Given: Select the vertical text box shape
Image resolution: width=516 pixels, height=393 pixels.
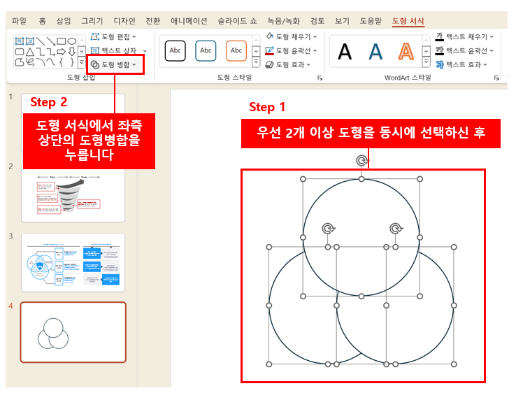Looking at the screenshot, I should coord(30,41).
